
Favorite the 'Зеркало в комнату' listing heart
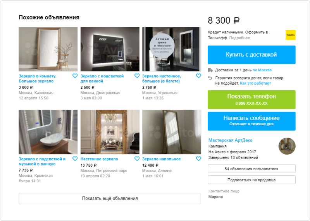(75, 76)
